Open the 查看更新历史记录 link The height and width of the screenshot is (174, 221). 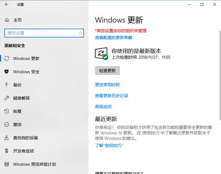pyautogui.click(x=111, y=95)
